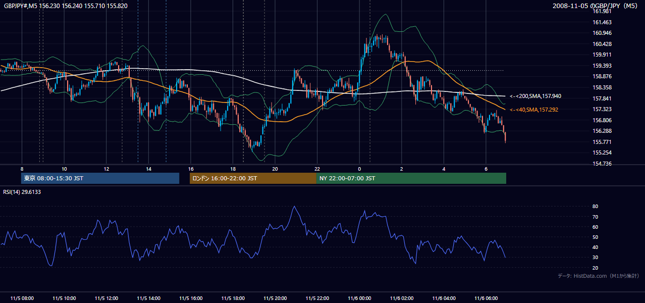
Task: Click price axis value 156.288
Action: (602, 131)
